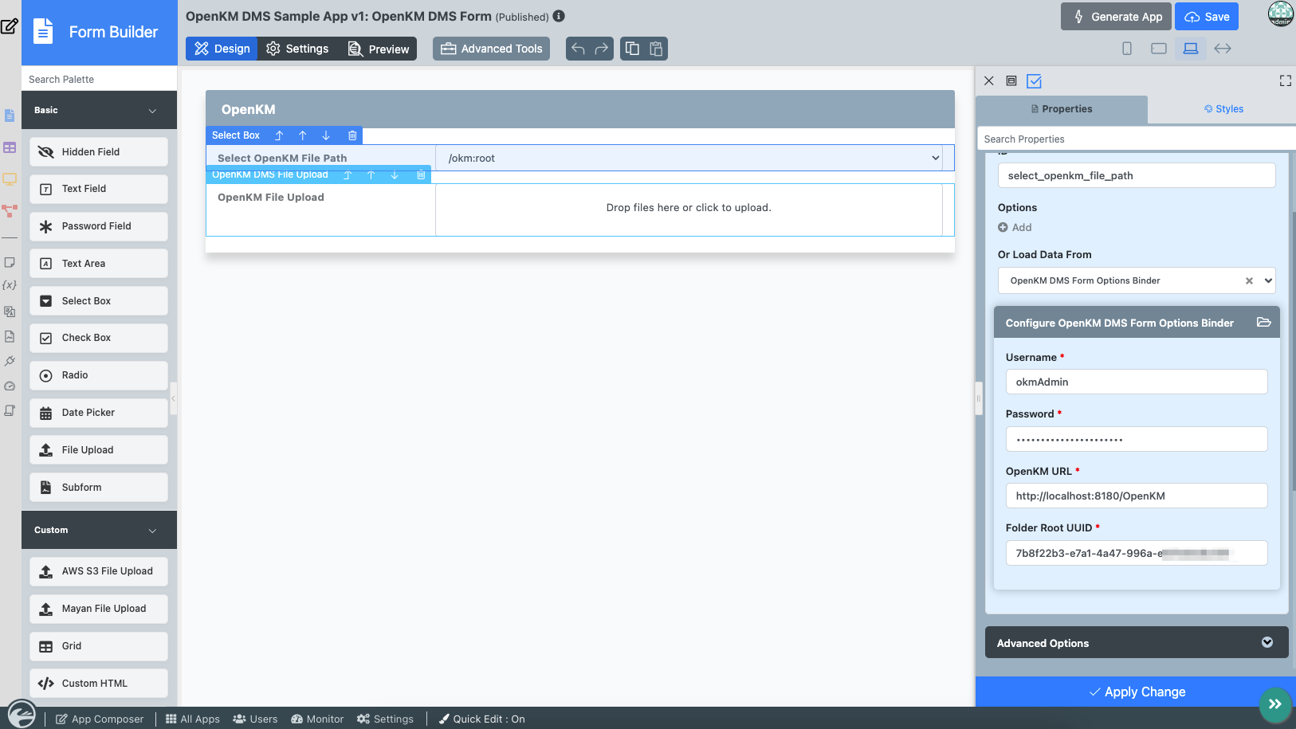Image resolution: width=1296 pixels, height=729 pixels.
Task: Click the Folder Root UUID field
Action: click(1137, 553)
